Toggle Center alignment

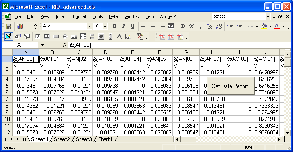tap(153, 26)
